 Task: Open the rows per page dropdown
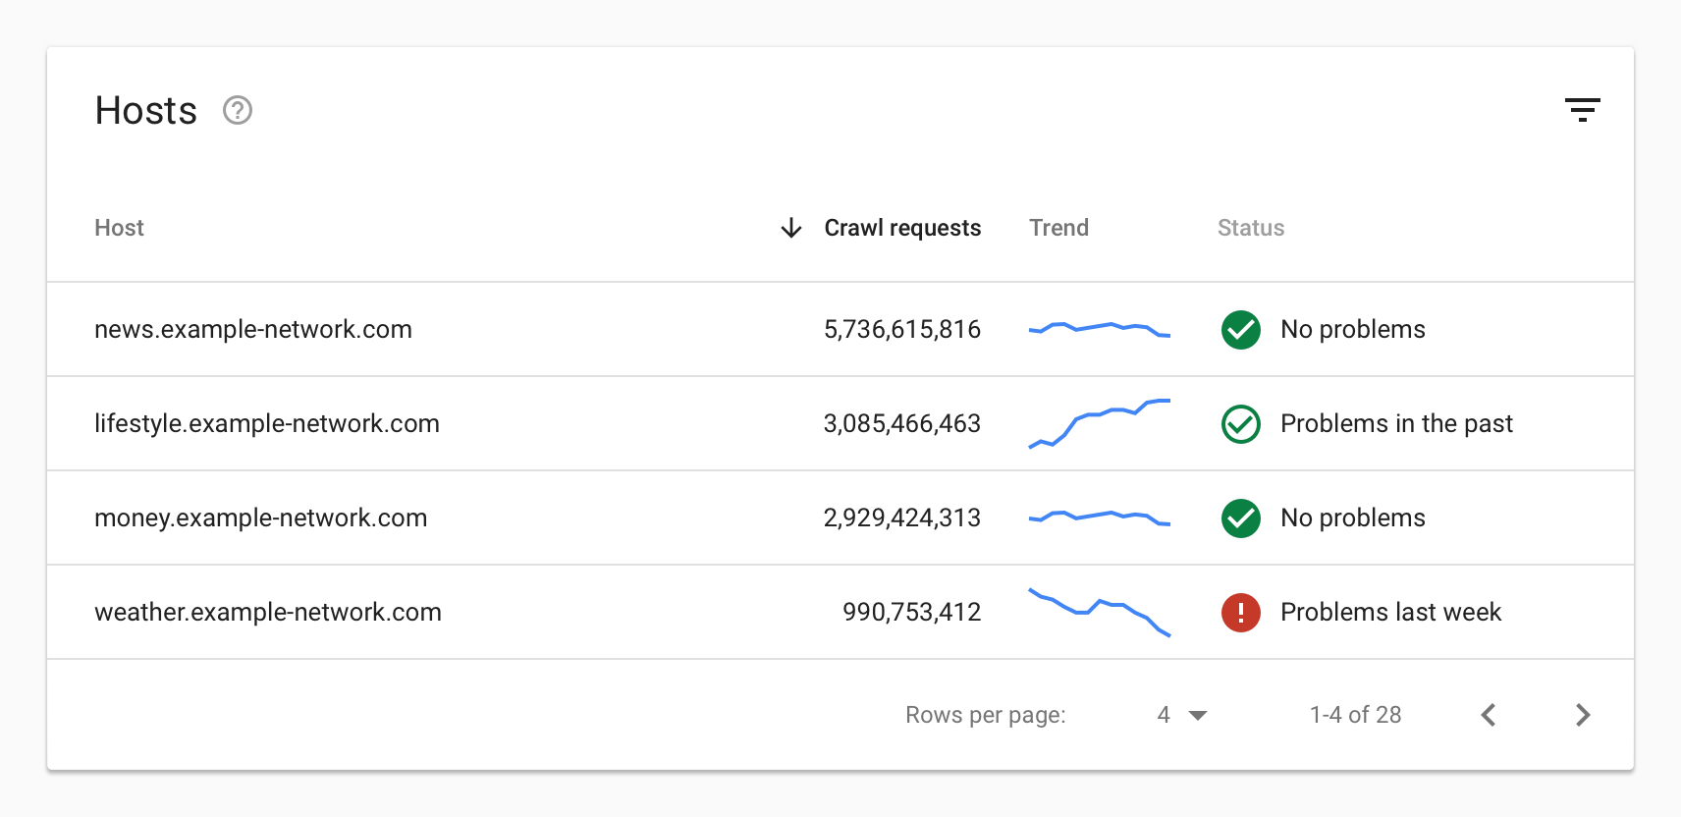pos(1181,715)
